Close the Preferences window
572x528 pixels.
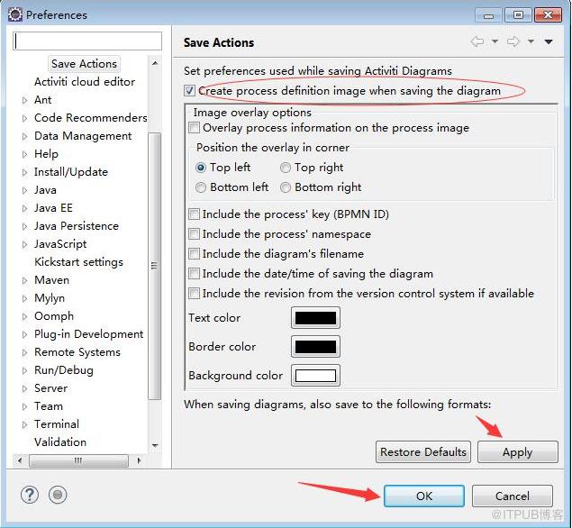click(548, 14)
